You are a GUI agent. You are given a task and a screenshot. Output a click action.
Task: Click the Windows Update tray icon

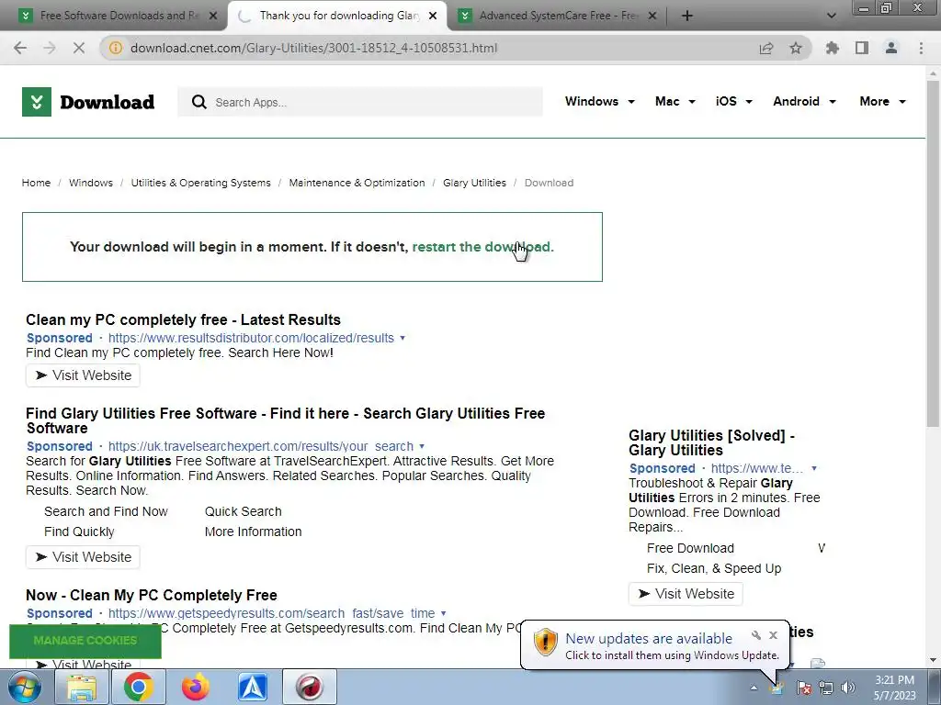[x=777, y=688]
